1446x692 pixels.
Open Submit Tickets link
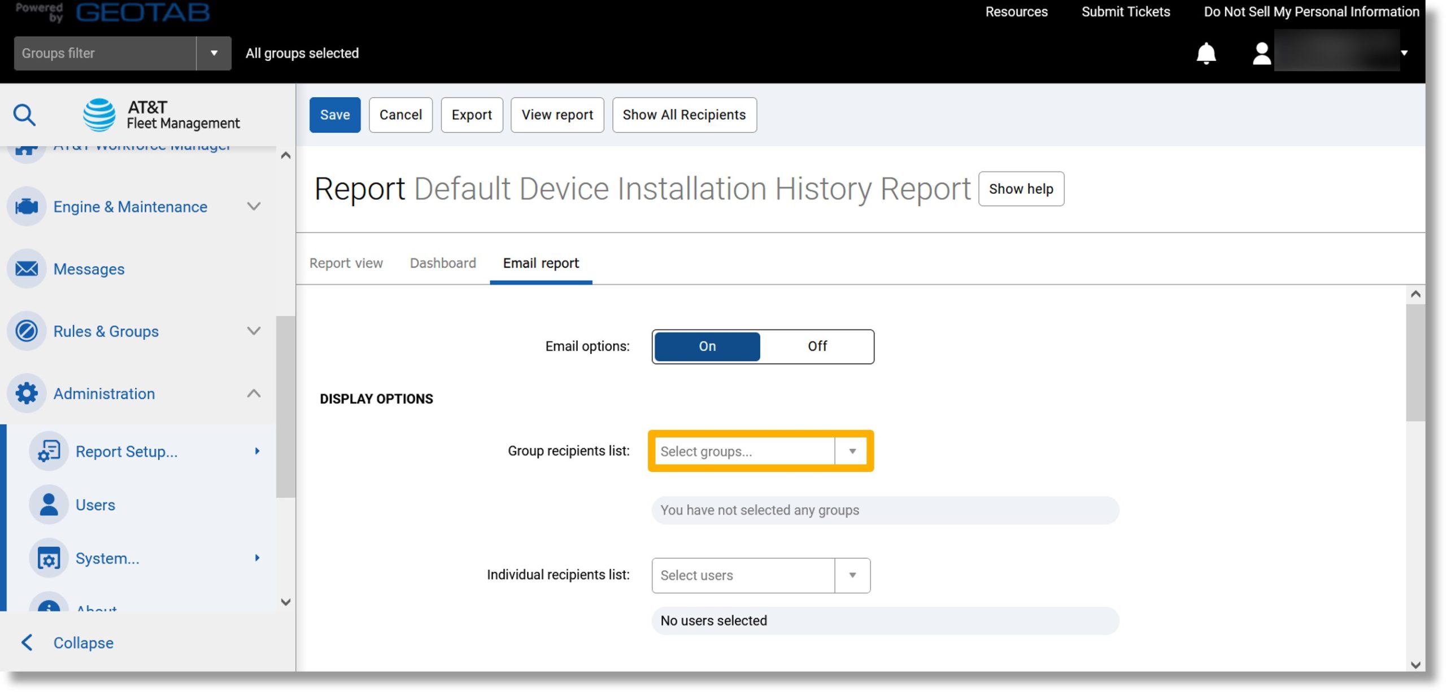pyautogui.click(x=1125, y=12)
